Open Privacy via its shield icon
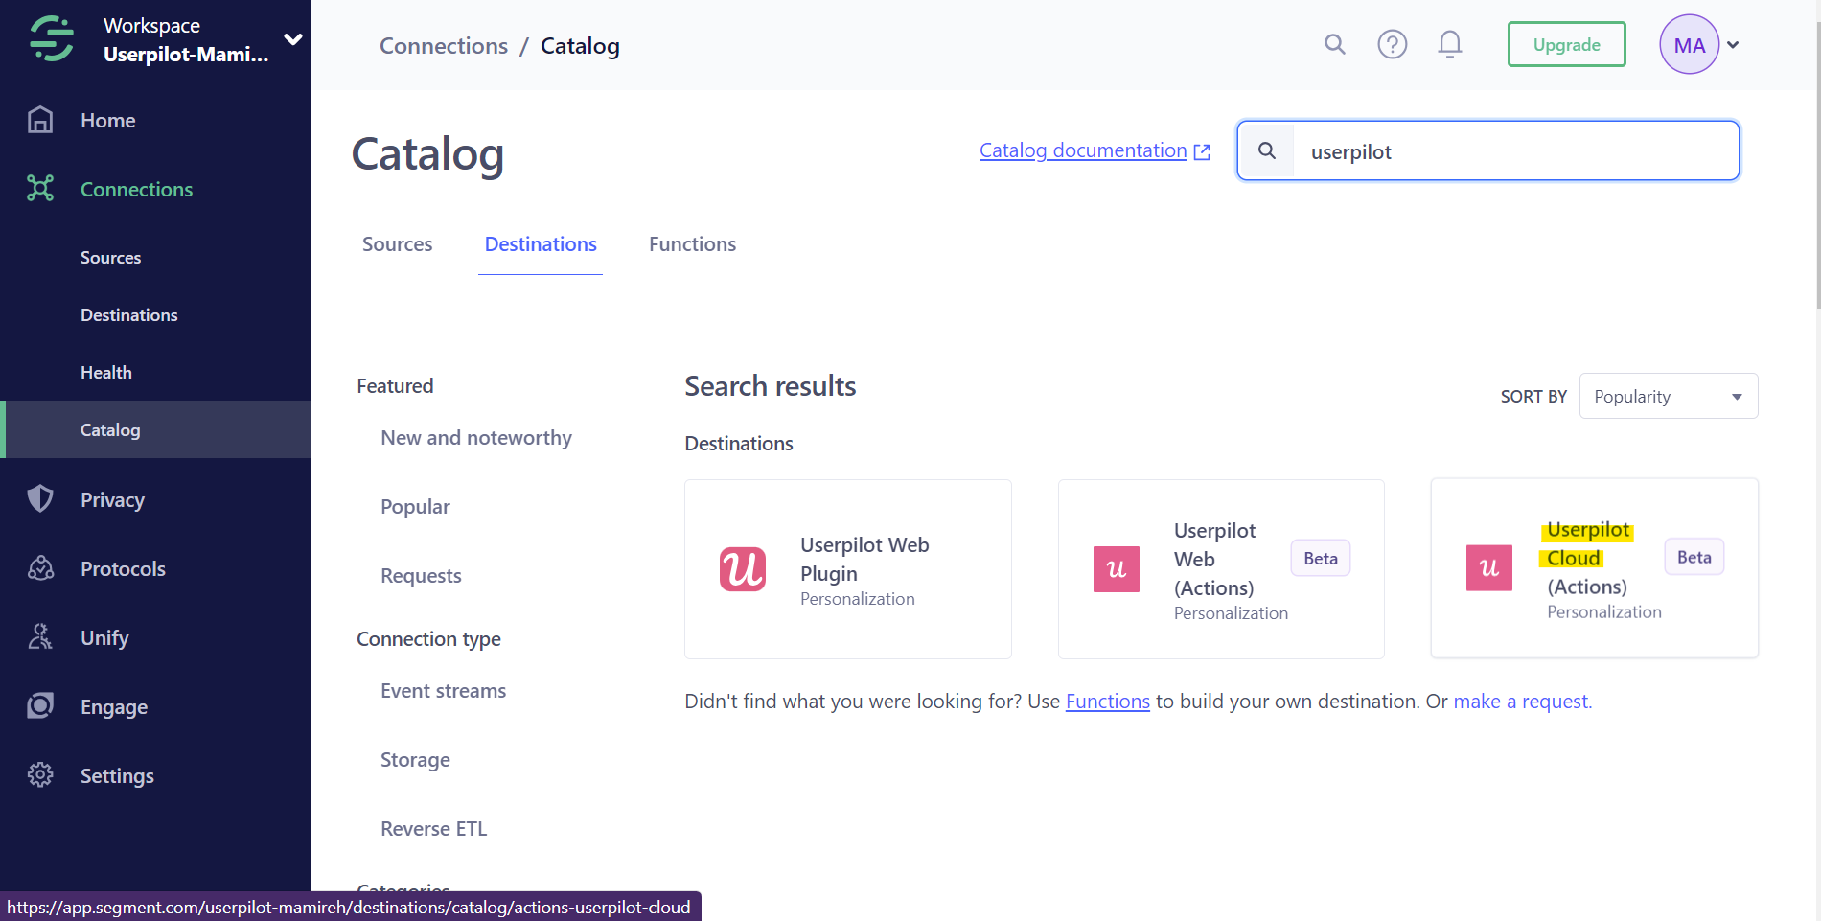 (x=40, y=498)
